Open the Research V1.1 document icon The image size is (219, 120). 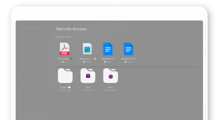click(x=128, y=49)
